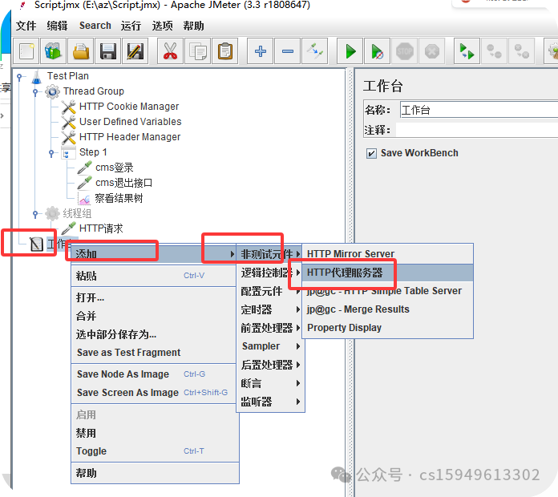Open the 监听器 submenu
Image resolution: width=558 pixels, height=497 pixels.
click(x=270, y=402)
